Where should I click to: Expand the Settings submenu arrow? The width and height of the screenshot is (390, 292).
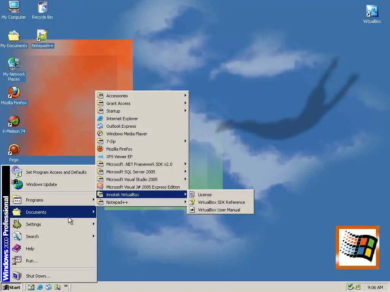point(93,224)
